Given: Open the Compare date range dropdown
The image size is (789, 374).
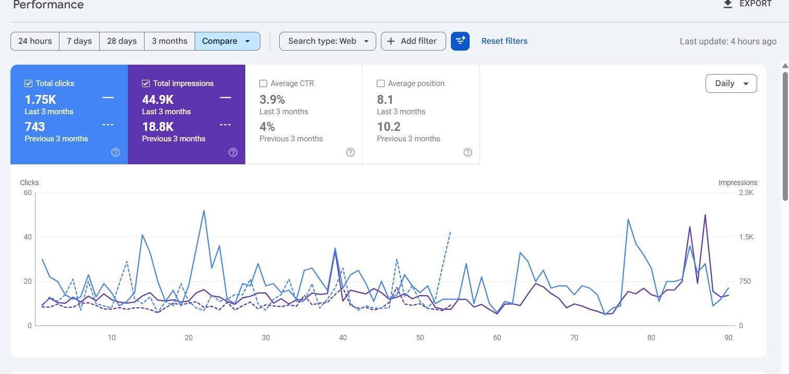Looking at the screenshot, I should click(227, 41).
